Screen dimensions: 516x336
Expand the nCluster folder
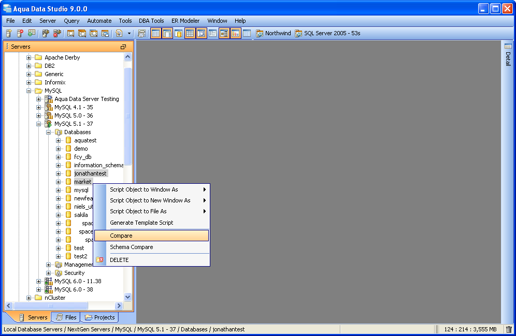[28, 298]
